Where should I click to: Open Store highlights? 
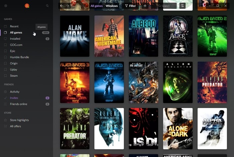[19, 120]
